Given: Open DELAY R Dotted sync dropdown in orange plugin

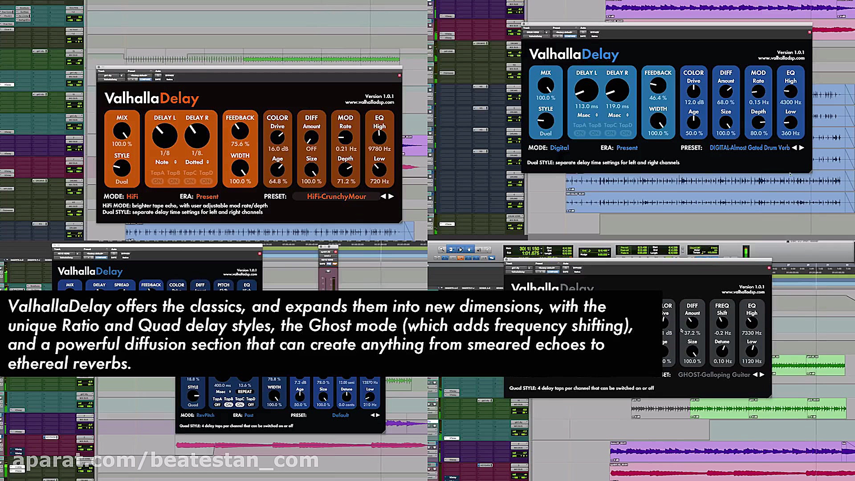Looking at the screenshot, I should 197,162.
